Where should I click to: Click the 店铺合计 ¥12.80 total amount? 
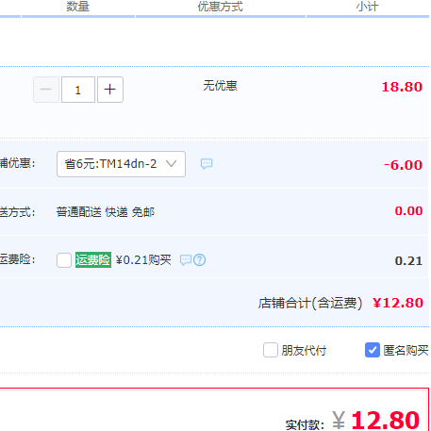pos(398,303)
